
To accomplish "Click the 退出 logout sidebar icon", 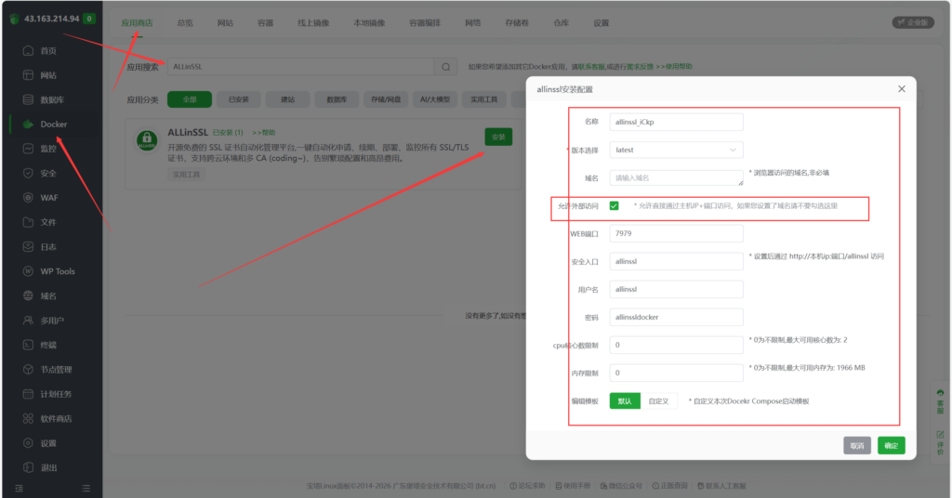I will point(28,467).
